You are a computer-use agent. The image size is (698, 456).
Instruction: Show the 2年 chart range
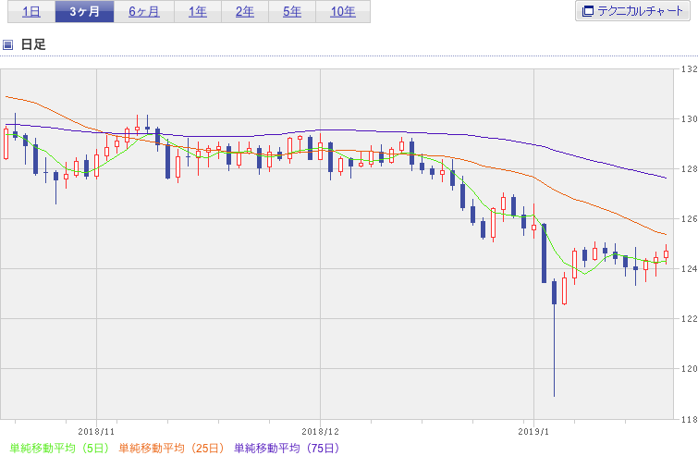click(x=245, y=12)
